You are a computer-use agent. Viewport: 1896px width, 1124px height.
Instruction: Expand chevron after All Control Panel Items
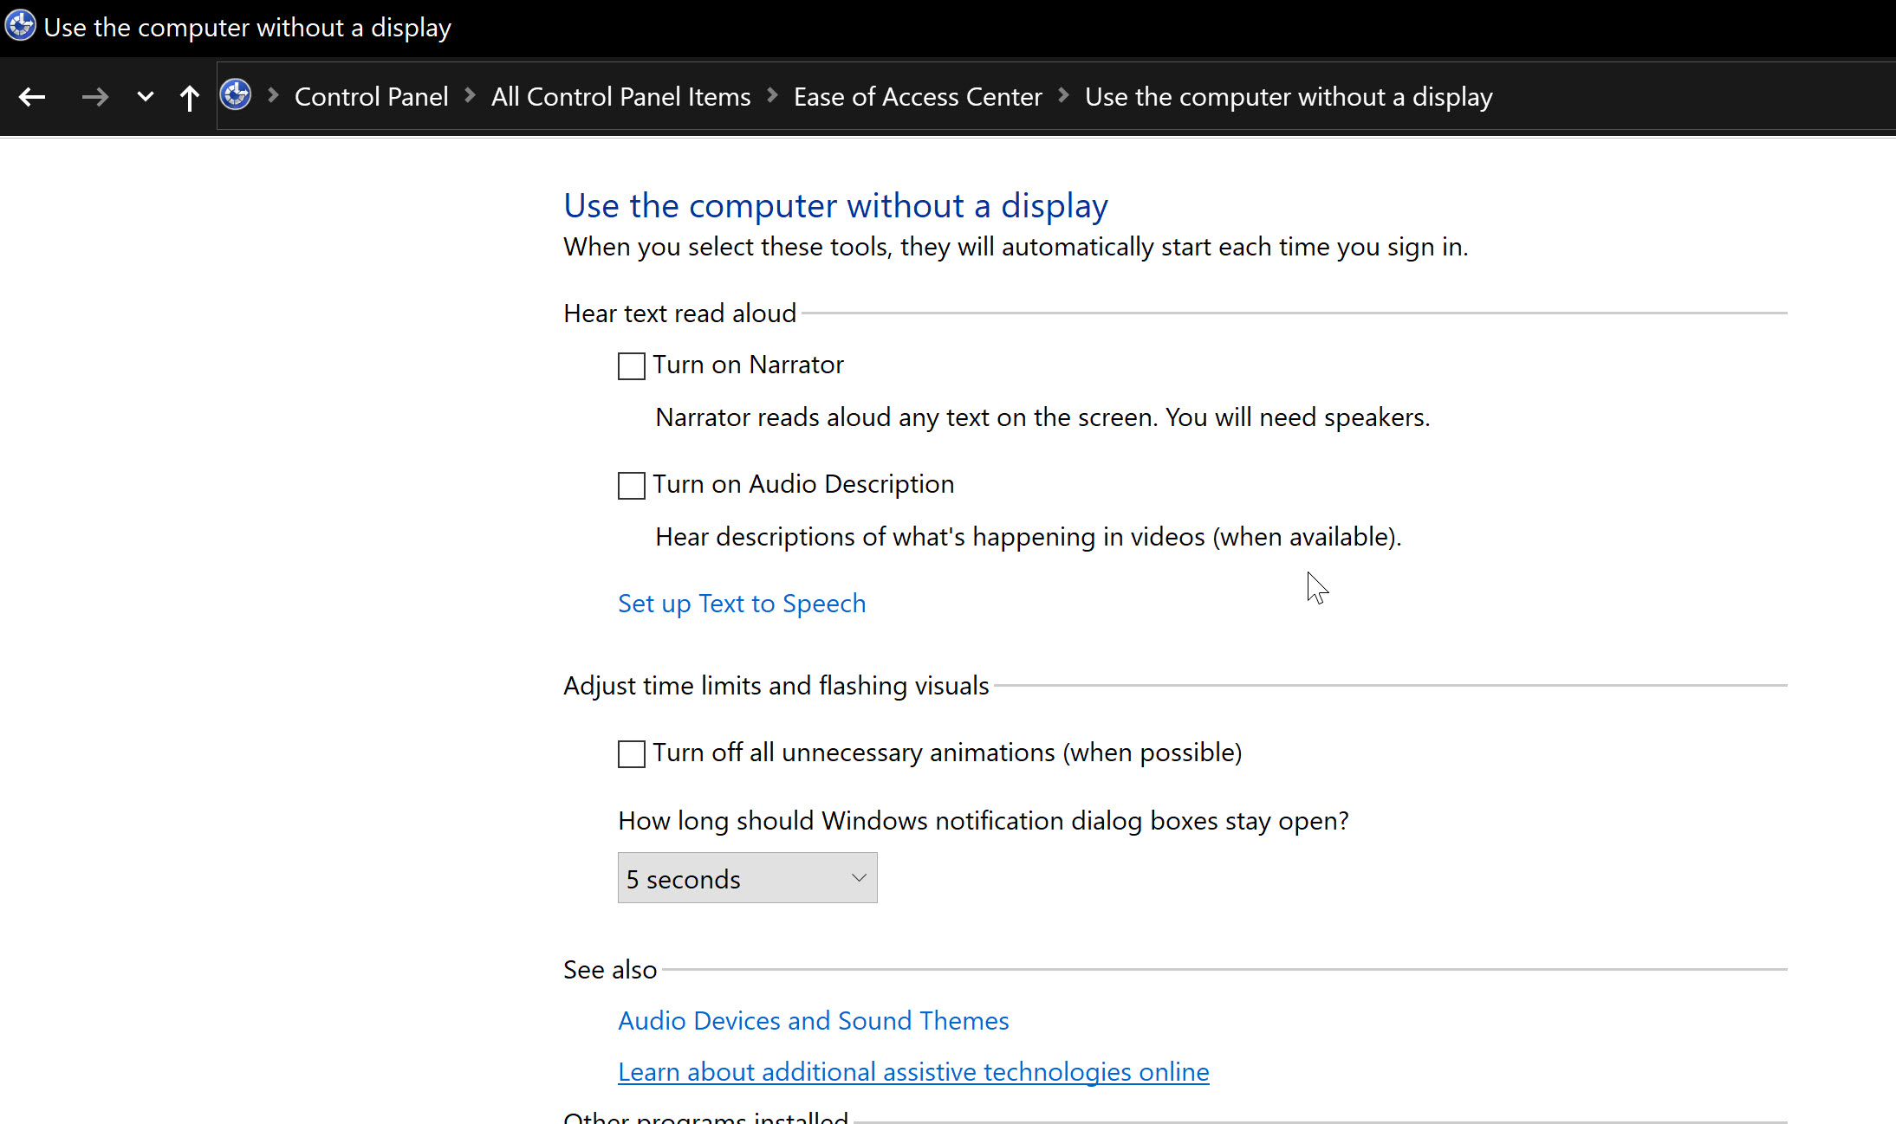click(772, 96)
